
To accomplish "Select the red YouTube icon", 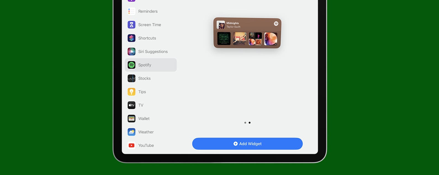I will click(x=131, y=145).
